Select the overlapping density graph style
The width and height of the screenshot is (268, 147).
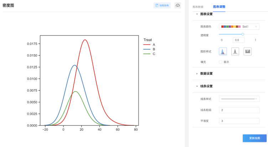[x=223, y=51]
